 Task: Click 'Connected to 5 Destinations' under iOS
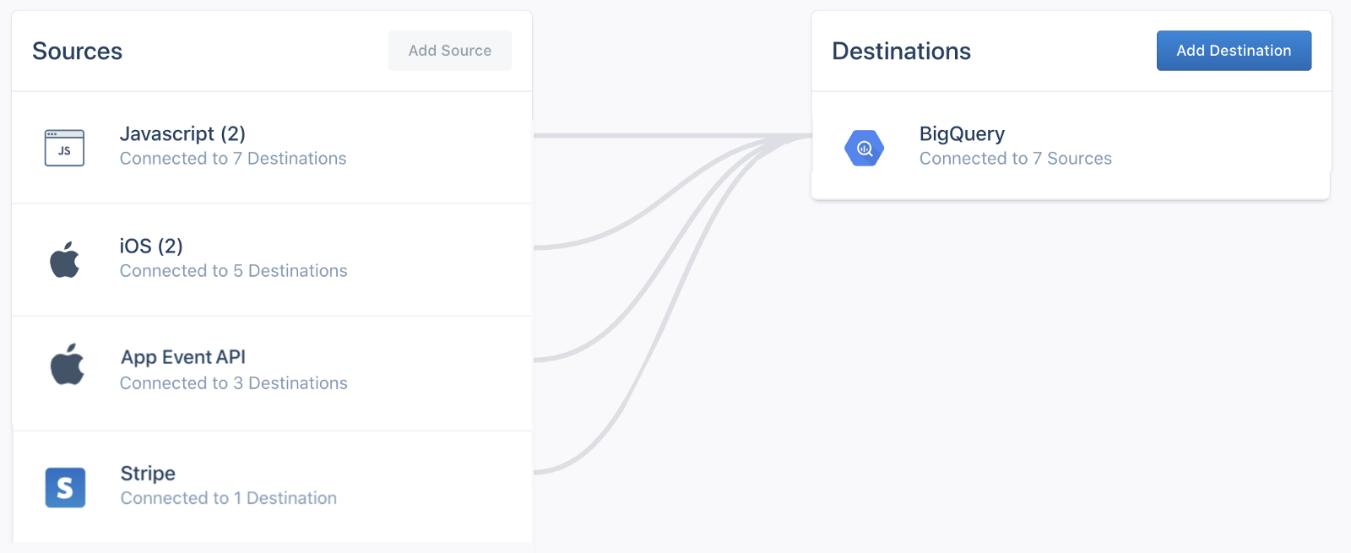pos(234,271)
